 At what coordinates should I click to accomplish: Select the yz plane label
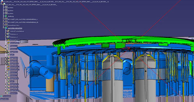click(x=11, y=10)
